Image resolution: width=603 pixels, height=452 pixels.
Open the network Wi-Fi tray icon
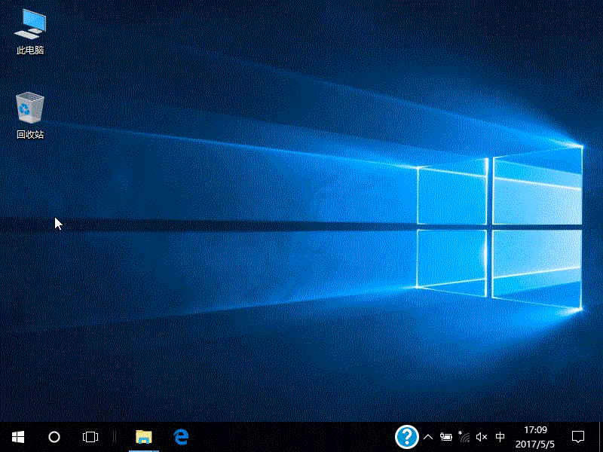(x=464, y=437)
